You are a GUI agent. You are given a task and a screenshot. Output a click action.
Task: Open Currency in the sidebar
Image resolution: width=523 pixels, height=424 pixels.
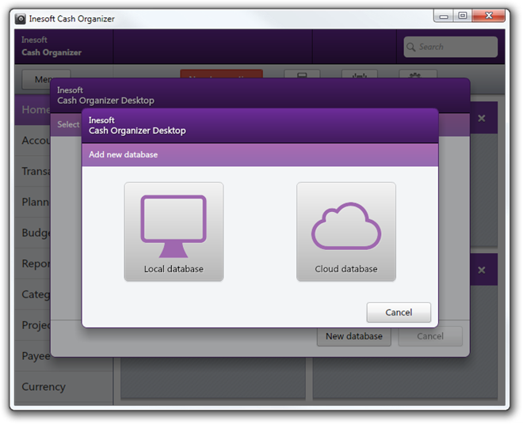(x=44, y=387)
